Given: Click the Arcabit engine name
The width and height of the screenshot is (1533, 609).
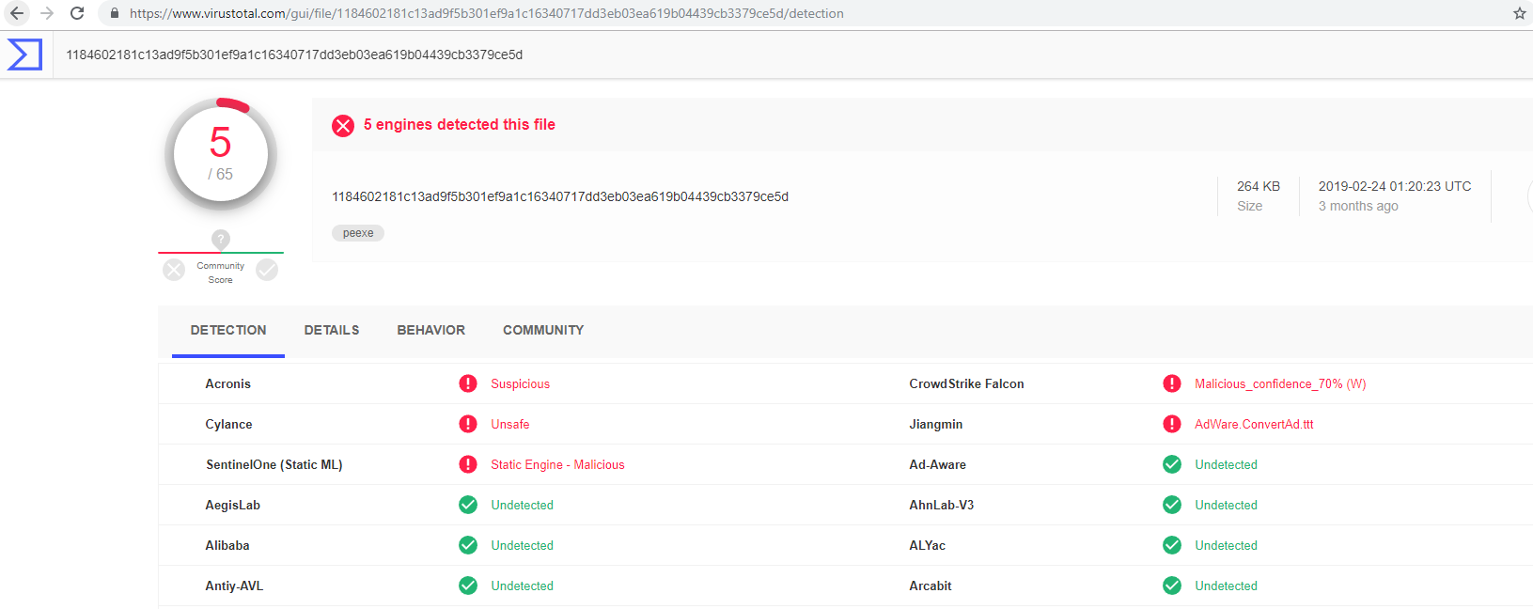Looking at the screenshot, I should pyautogui.click(x=931, y=586).
